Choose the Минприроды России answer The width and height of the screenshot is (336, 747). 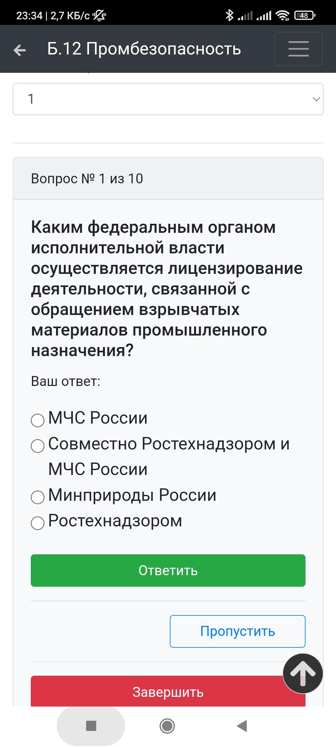tap(38, 497)
